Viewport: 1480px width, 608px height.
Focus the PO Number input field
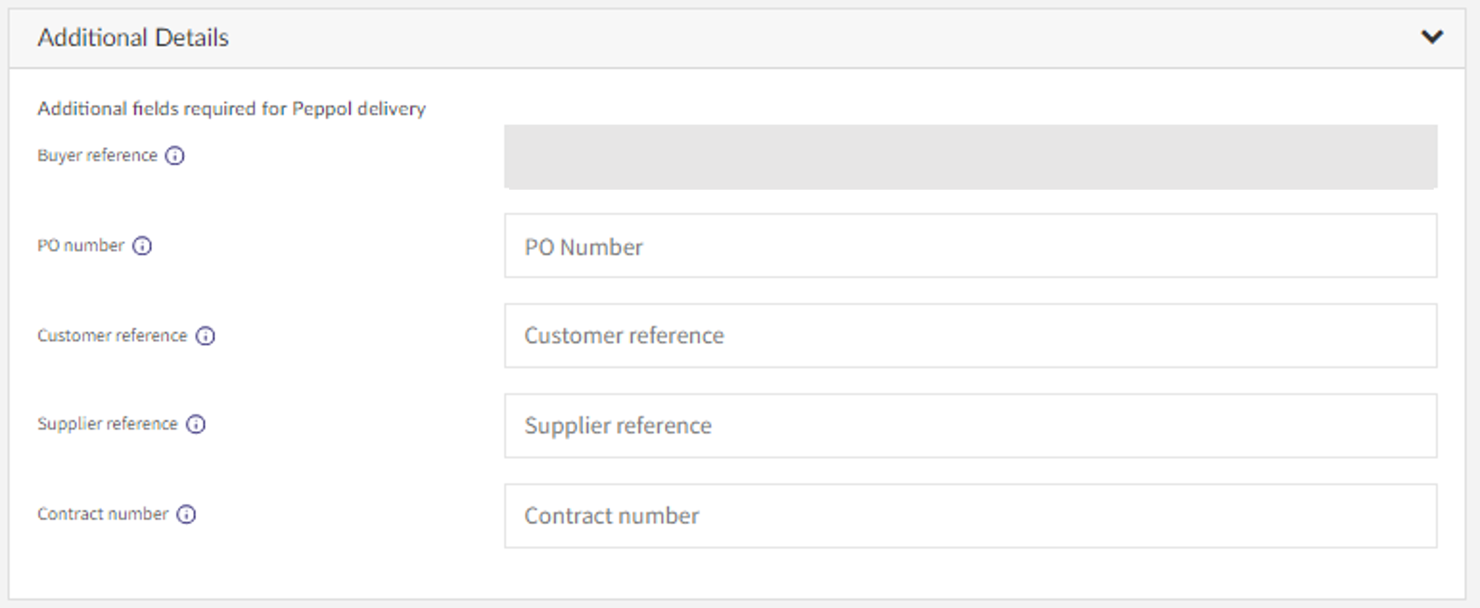(x=970, y=246)
